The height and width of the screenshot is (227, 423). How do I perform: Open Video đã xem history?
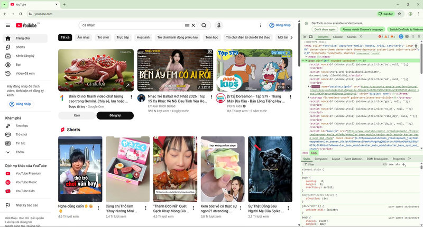tap(25, 73)
